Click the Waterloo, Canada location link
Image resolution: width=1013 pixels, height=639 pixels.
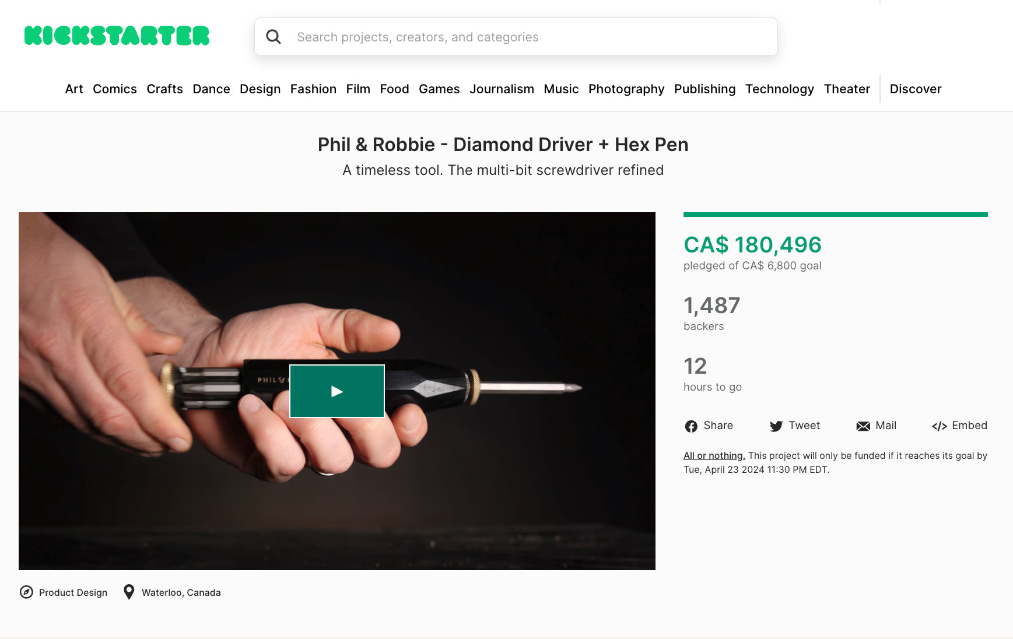point(181,592)
